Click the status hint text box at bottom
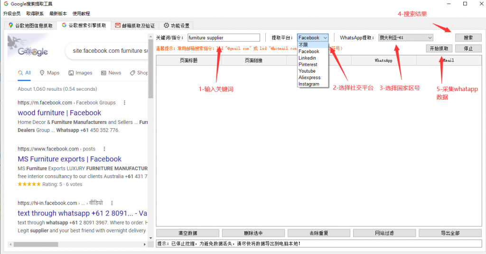Viewport: 486px width, 254px height. (319, 244)
